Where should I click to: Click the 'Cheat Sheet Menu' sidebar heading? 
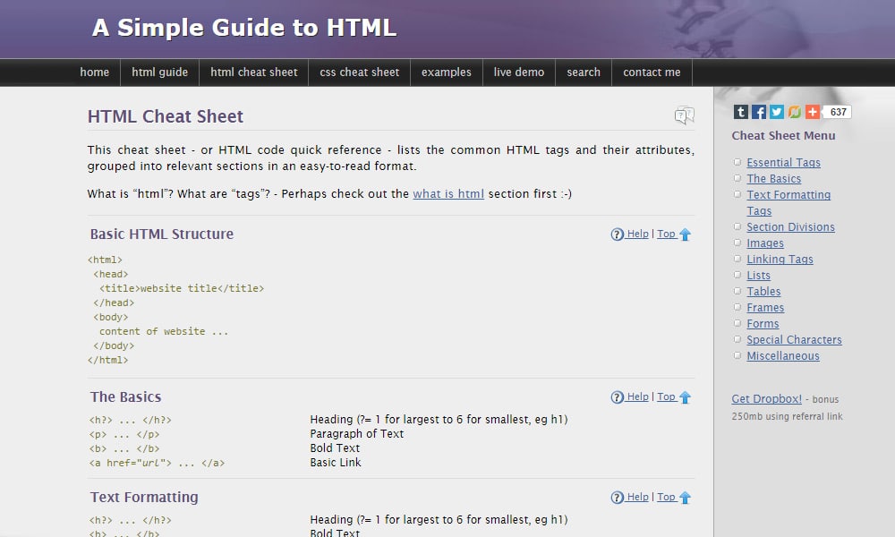[783, 136]
